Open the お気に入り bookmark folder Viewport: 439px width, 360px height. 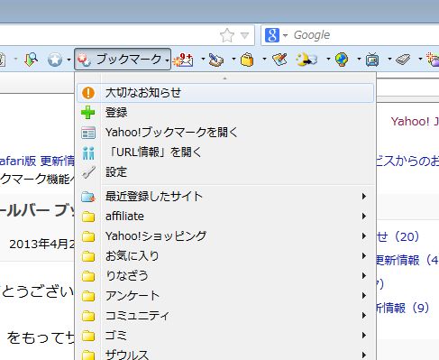[x=225, y=256]
